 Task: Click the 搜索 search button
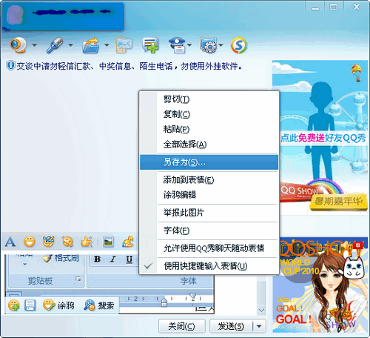[x=99, y=305]
